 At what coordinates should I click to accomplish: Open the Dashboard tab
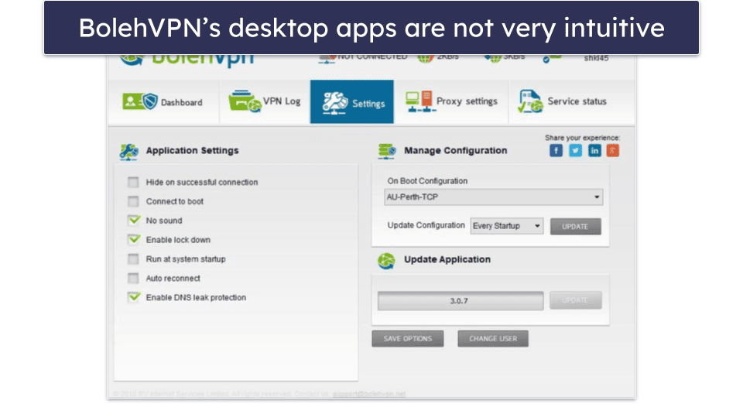(x=163, y=102)
